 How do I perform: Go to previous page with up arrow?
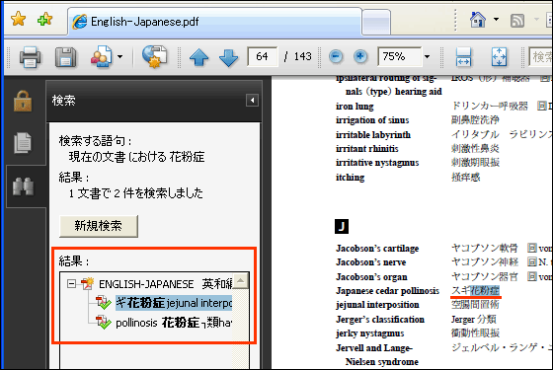point(198,57)
